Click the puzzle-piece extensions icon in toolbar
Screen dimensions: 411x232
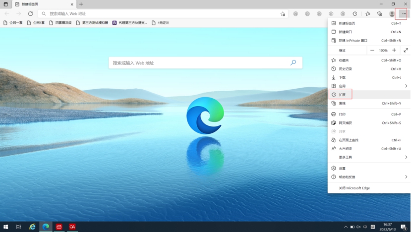tap(354, 14)
